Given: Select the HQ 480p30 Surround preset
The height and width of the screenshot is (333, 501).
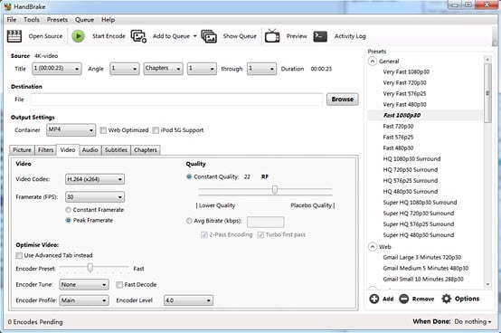Looking at the screenshot, I should (411, 192).
